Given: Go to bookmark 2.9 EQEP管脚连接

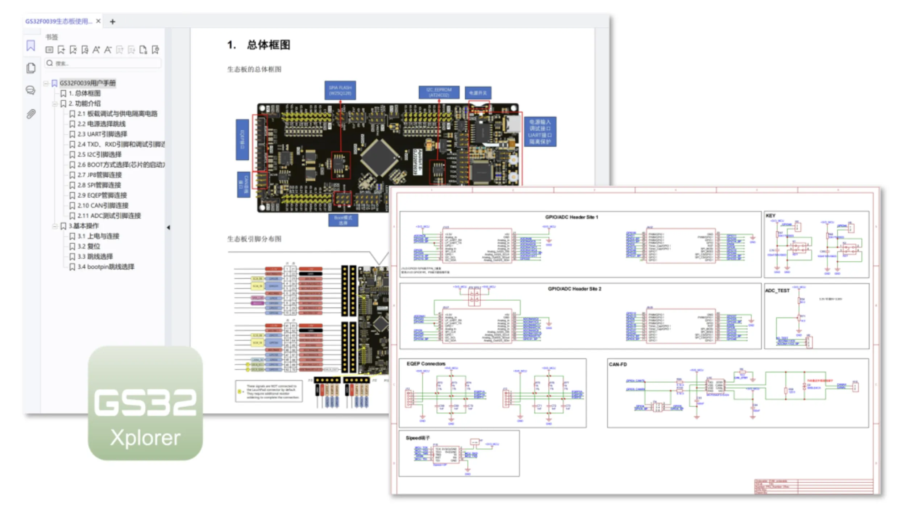Looking at the screenshot, I should pos(102,195).
